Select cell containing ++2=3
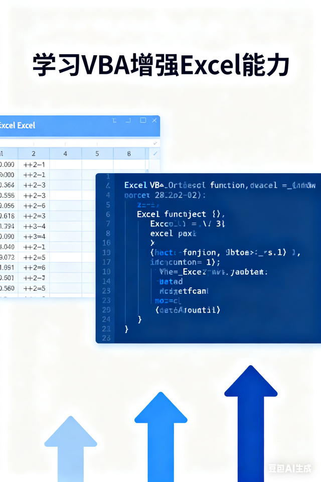The width and height of the screenshot is (321, 482). tap(34, 216)
